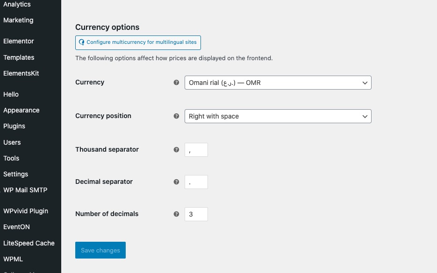The width and height of the screenshot is (437, 273).
Task: Click the Thousand separator help tooltip icon
Action: [176, 150]
